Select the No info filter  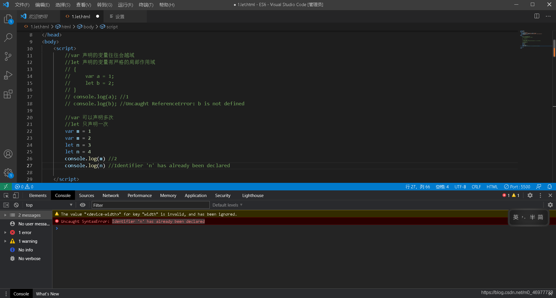pyautogui.click(x=22, y=250)
